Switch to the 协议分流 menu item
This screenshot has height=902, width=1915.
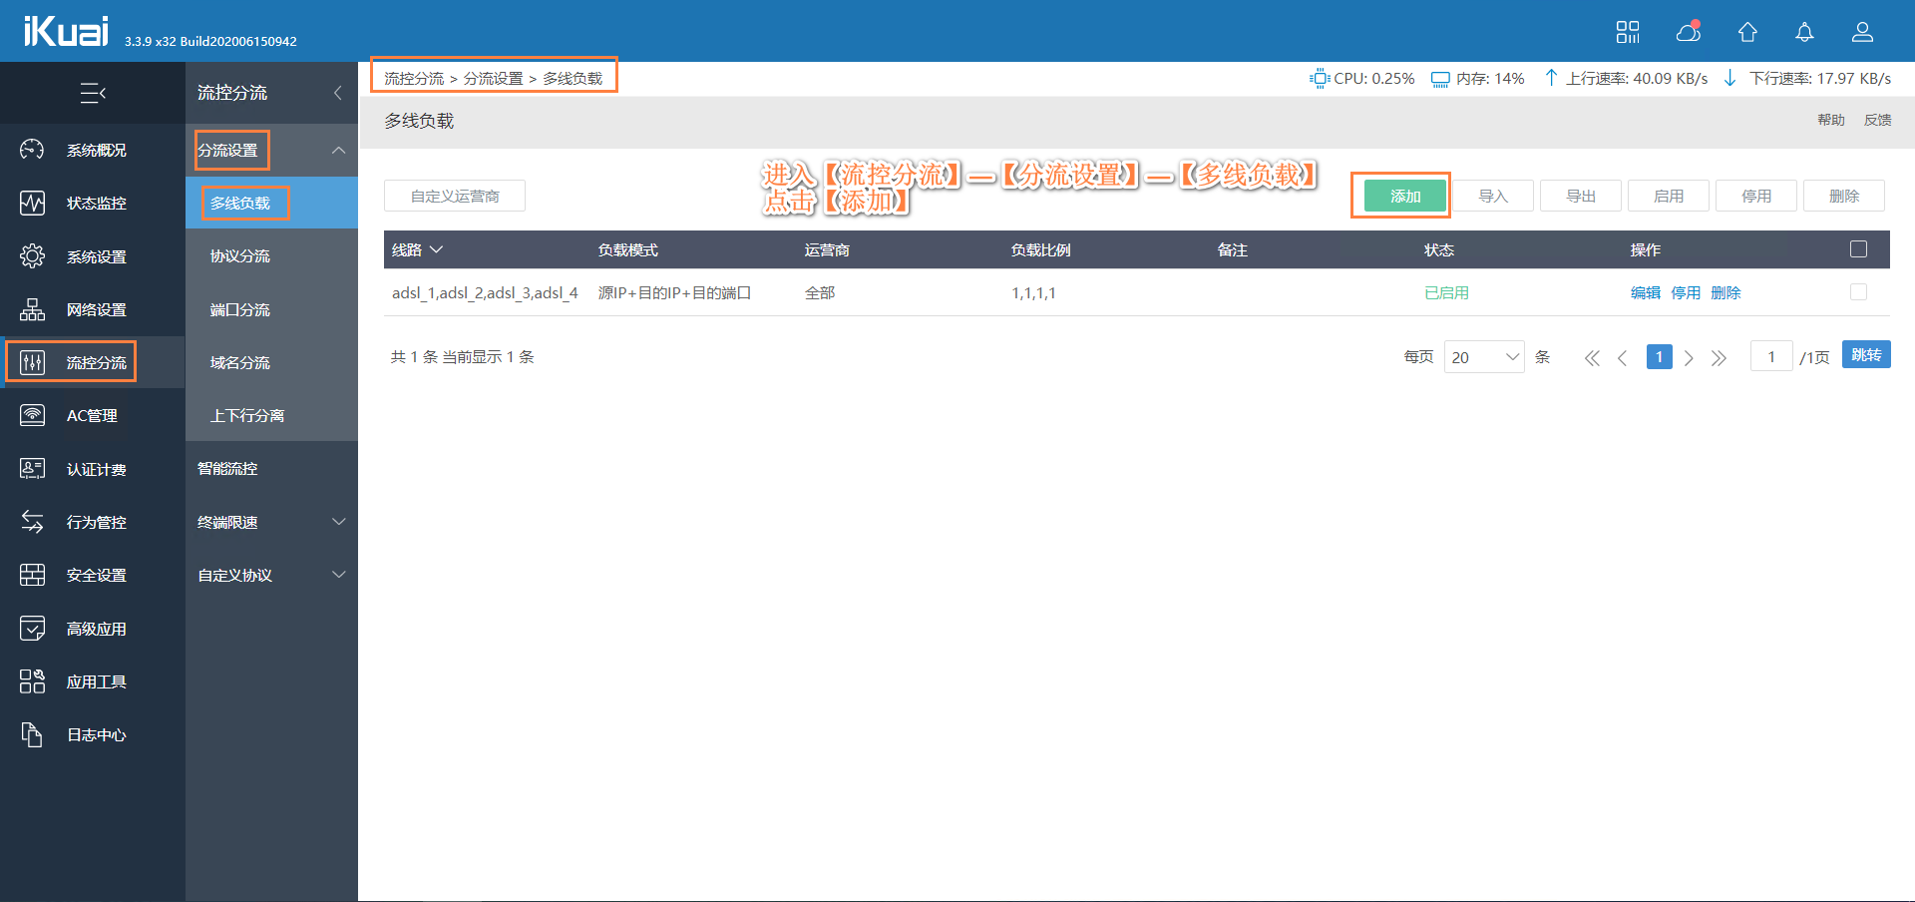(240, 255)
